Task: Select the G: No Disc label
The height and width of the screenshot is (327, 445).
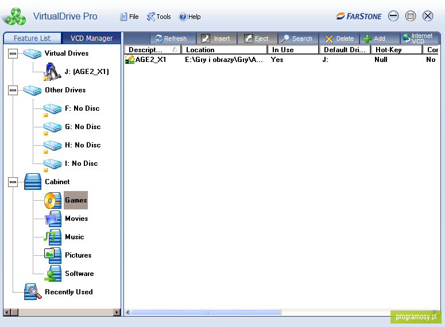Action: (x=83, y=127)
